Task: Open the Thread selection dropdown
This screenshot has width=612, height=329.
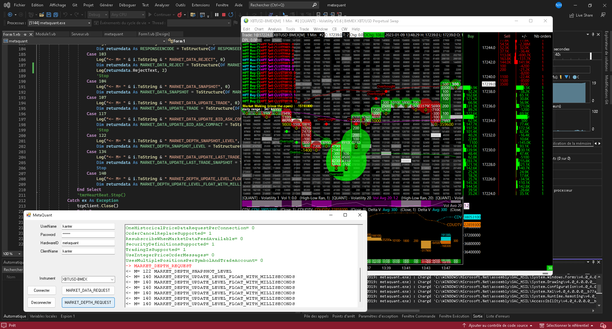Action: click(x=199, y=23)
